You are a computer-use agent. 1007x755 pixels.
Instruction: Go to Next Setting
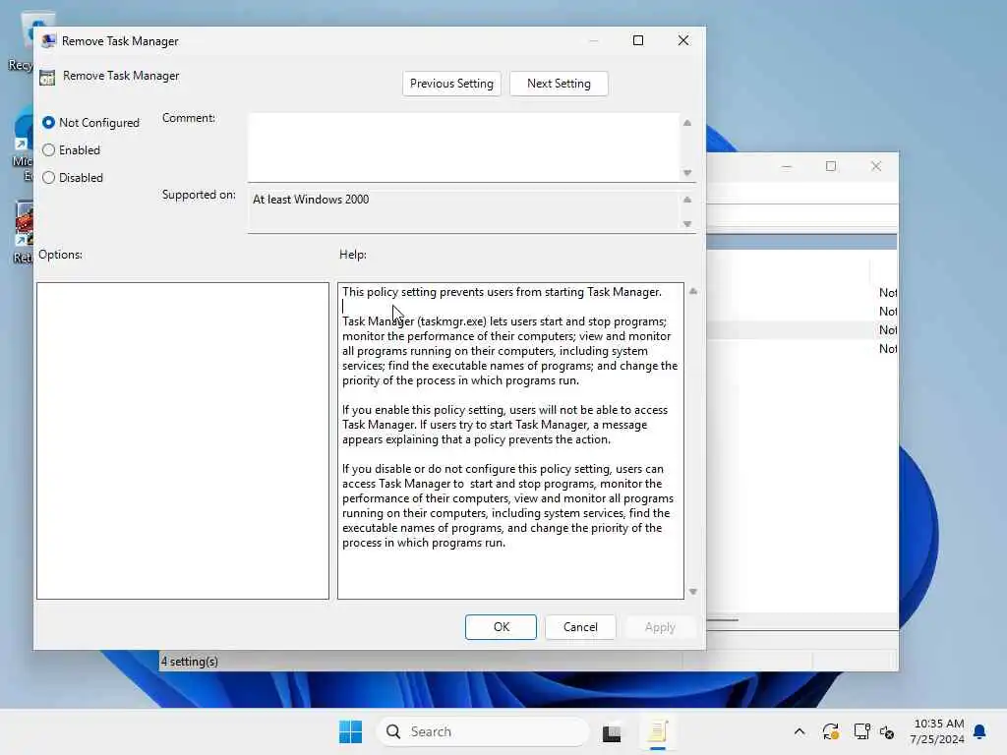559,84
